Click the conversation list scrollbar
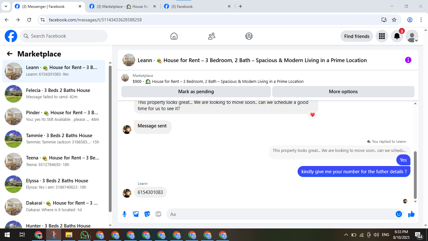The height and width of the screenshot is (241, 428). click(x=110, y=138)
